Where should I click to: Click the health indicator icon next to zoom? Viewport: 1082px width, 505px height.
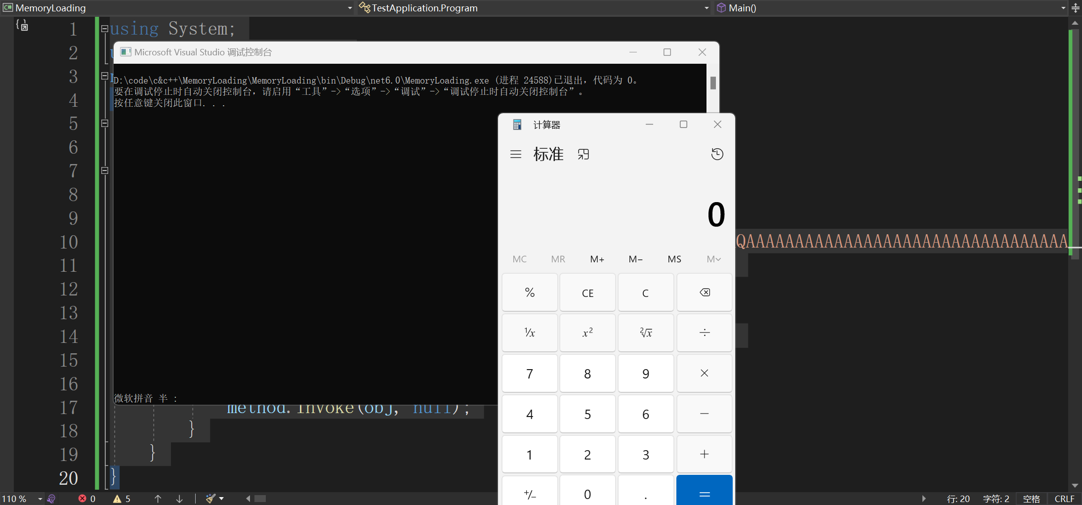pos(51,499)
